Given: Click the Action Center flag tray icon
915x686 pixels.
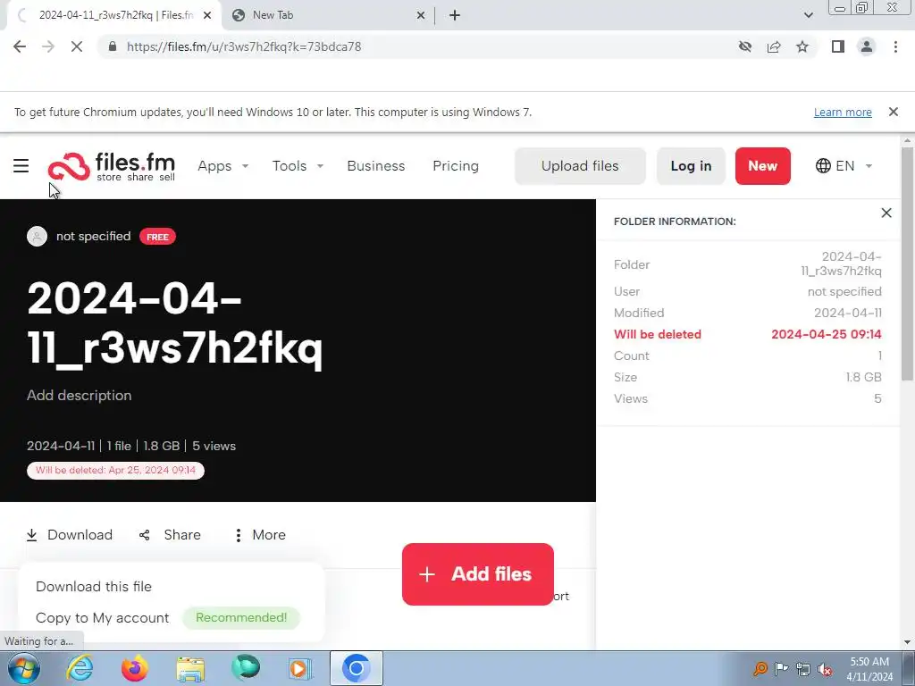Looking at the screenshot, I should coord(781,668).
